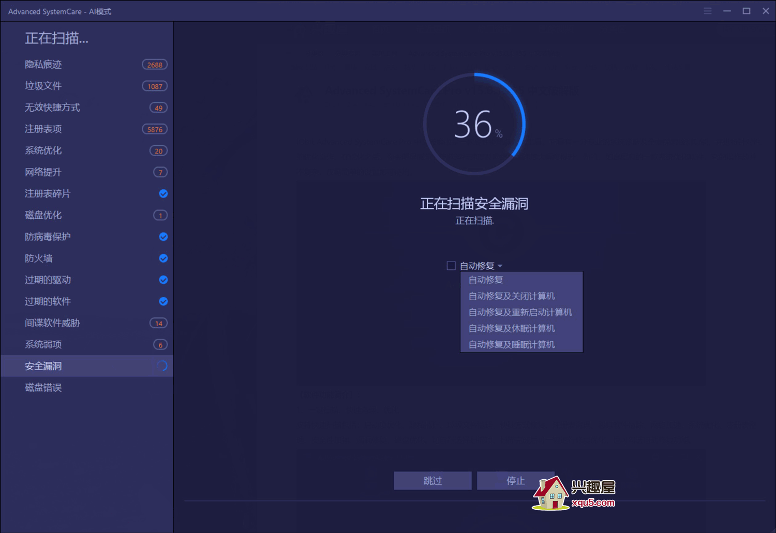Click the 6 badge beside 系统弱项
776x533 pixels.
tap(160, 345)
